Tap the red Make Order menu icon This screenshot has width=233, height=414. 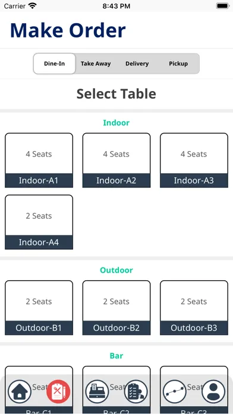click(x=58, y=391)
